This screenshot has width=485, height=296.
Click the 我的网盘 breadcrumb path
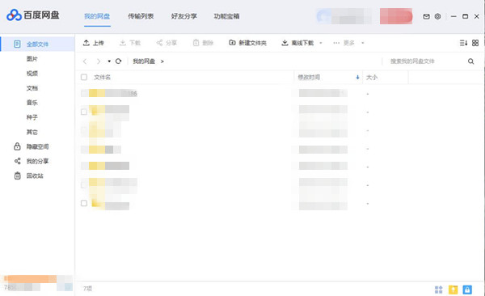[x=144, y=61]
